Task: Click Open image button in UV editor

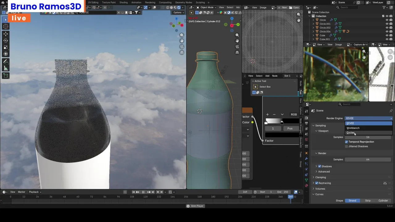Action: click(x=294, y=7)
